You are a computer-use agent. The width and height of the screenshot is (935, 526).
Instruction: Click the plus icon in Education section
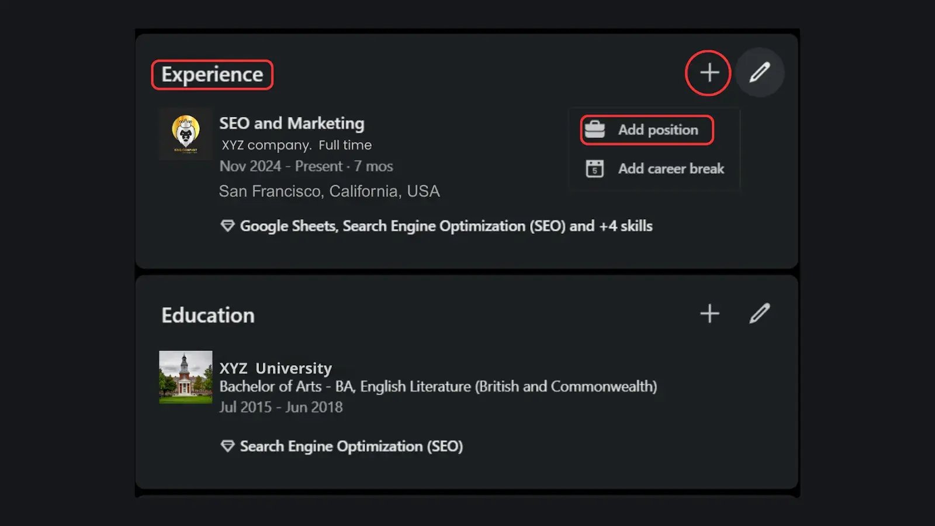pyautogui.click(x=709, y=314)
